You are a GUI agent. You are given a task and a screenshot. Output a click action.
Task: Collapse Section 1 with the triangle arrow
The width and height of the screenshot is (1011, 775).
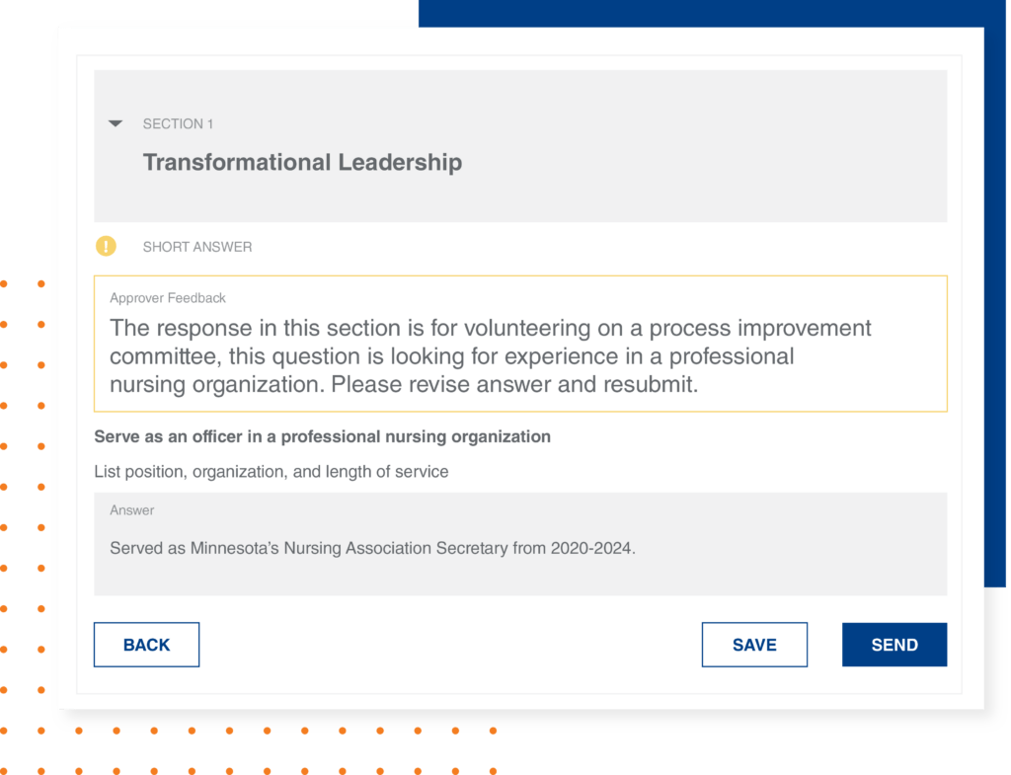[116, 123]
